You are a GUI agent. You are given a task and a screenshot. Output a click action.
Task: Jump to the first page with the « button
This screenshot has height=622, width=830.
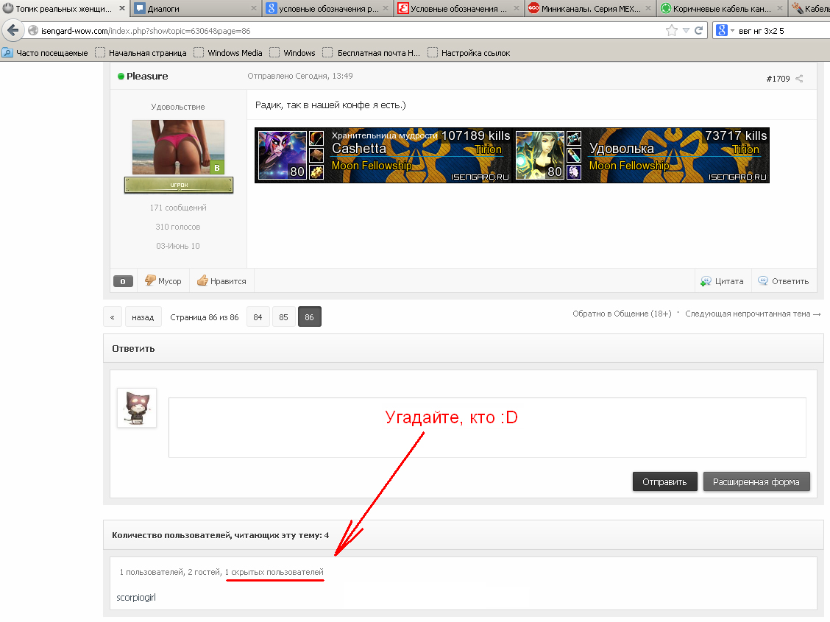tap(113, 317)
